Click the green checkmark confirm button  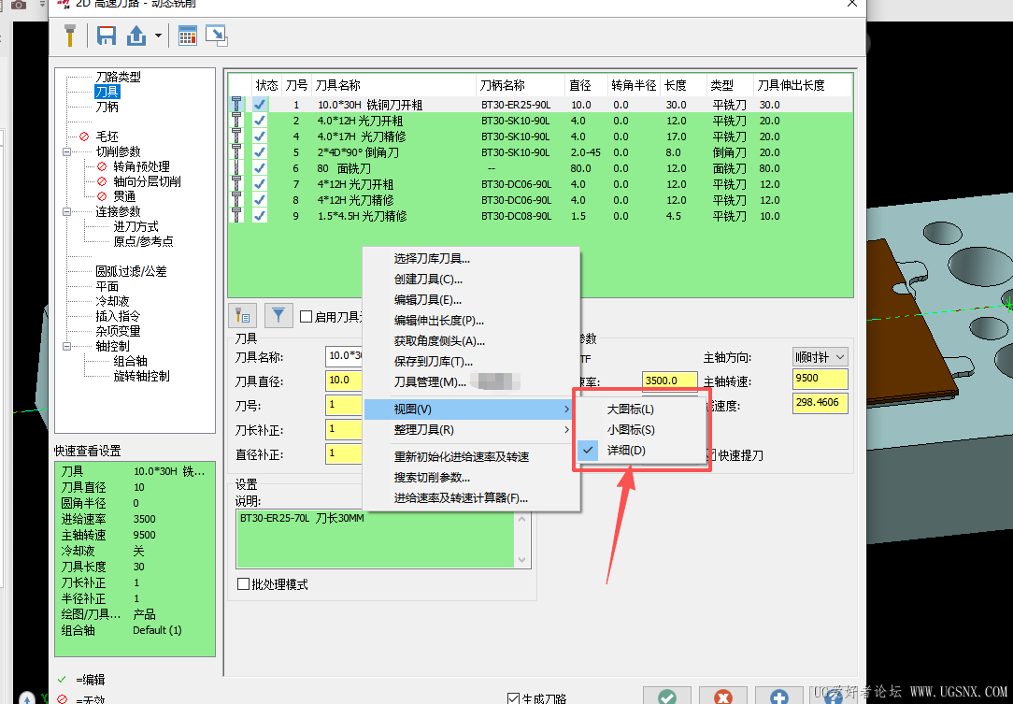click(x=667, y=697)
